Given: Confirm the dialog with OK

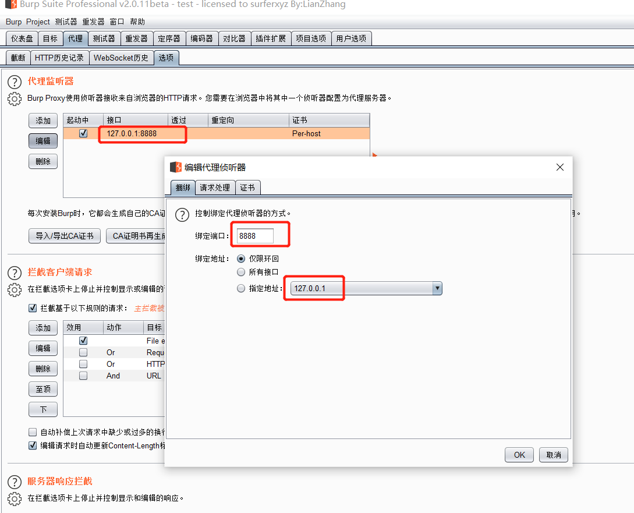Looking at the screenshot, I should pos(519,455).
